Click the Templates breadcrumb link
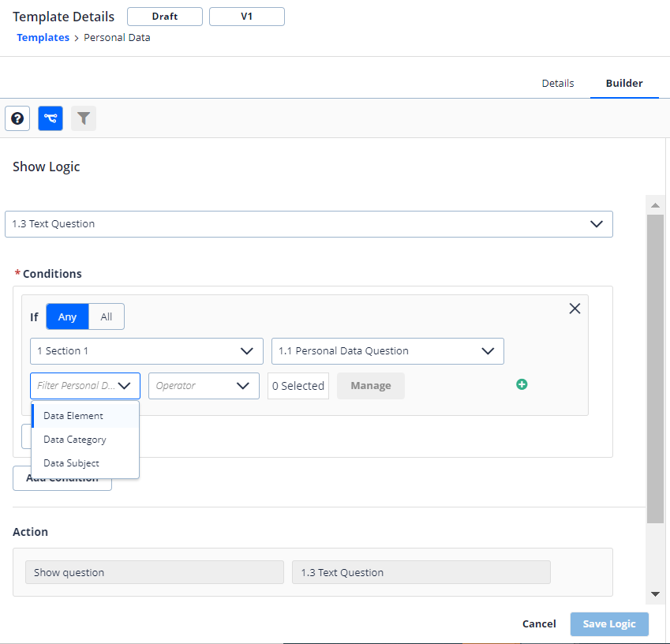 coord(43,37)
